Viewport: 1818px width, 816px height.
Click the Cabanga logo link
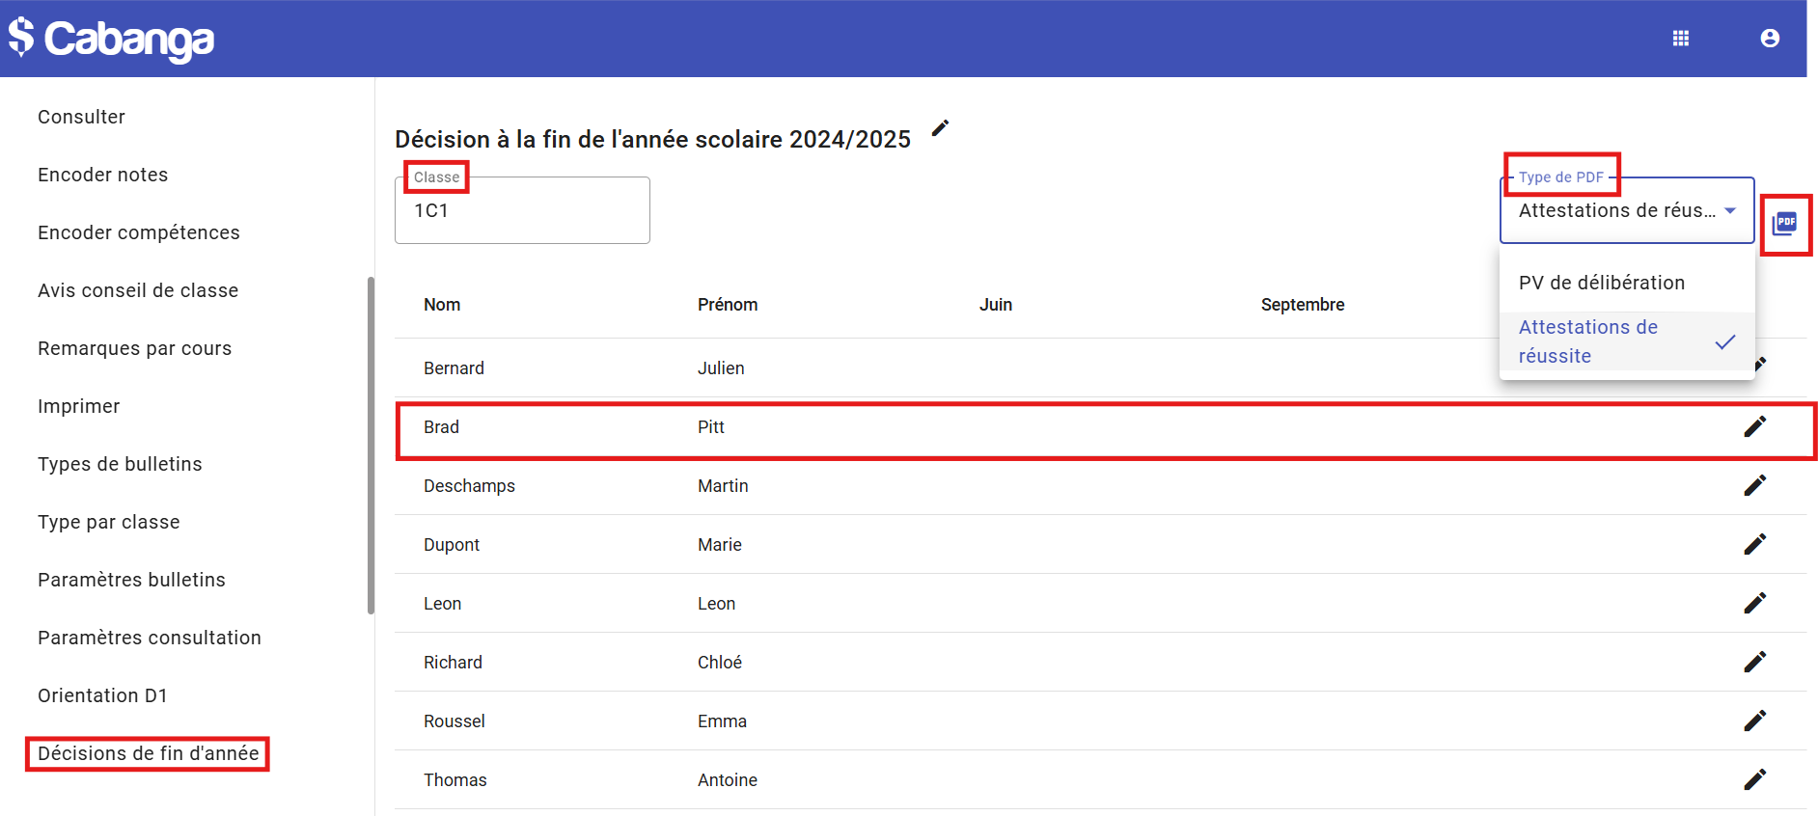pos(112,39)
